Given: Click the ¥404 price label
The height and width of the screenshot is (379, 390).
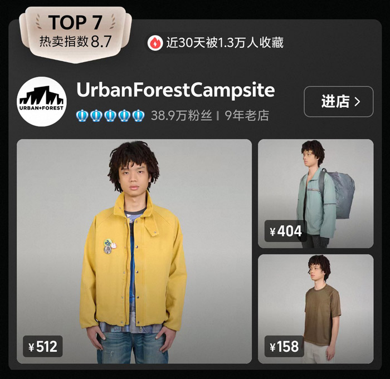Looking at the screenshot, I should 285,231.
